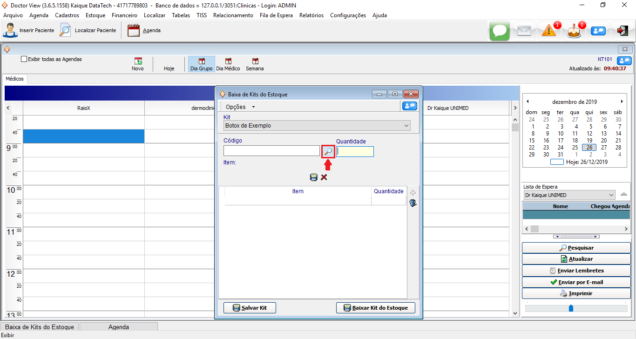Open the Opções dropdown menu
Image resolution: width=636 pixels, height=339 pixels.
240,107
